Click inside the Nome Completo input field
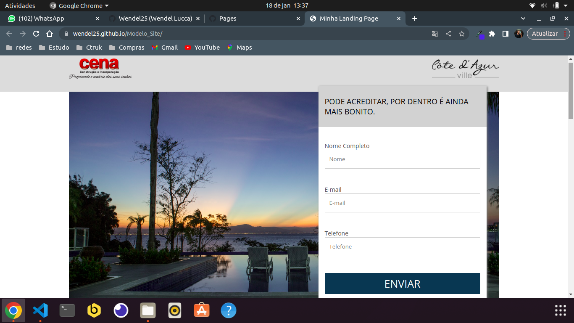574x323 pixels. (x=402, y=159)
